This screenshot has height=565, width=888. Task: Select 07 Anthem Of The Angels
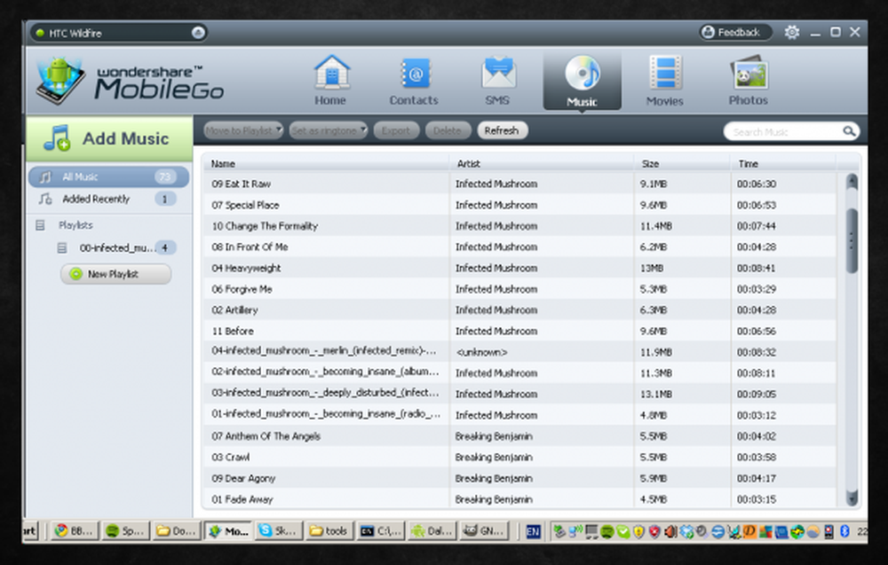tap(519, 436)
